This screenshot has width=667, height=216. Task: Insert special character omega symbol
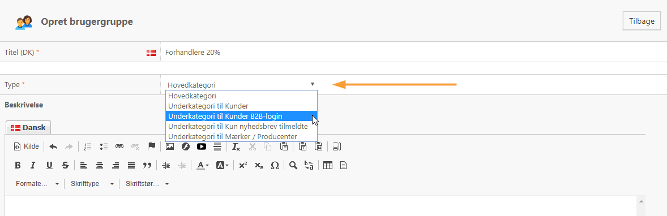tap(275, 166)
